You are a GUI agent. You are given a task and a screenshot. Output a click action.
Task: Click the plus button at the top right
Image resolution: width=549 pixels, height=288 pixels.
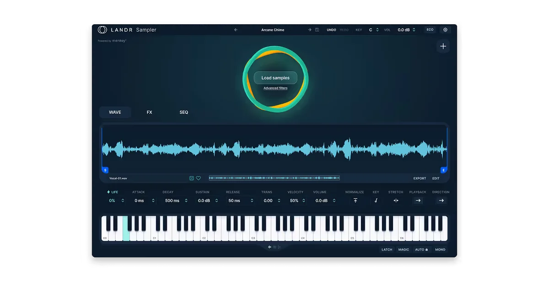443,46
